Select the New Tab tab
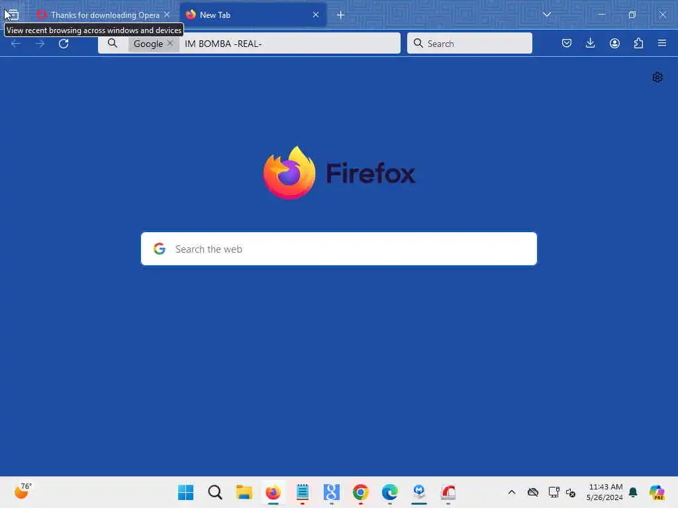 coord(253,15)
